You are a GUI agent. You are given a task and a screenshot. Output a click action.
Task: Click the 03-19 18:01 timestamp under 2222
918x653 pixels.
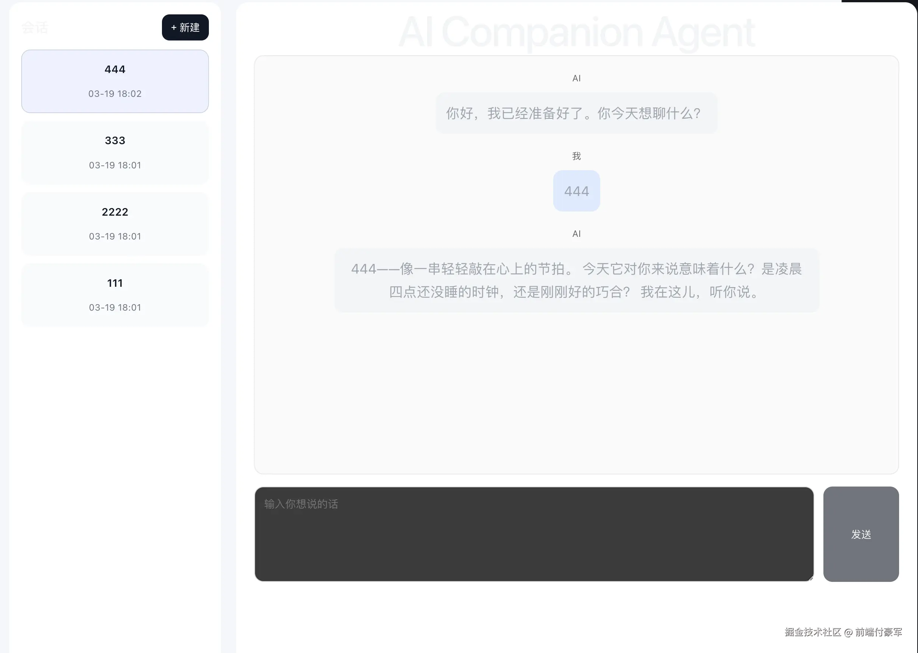(x=115, y=236)
